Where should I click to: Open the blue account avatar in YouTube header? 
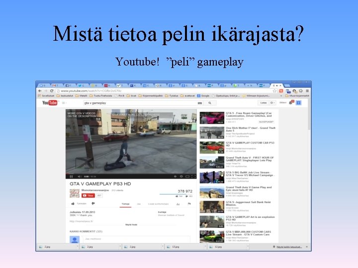[x=299, y=103]
